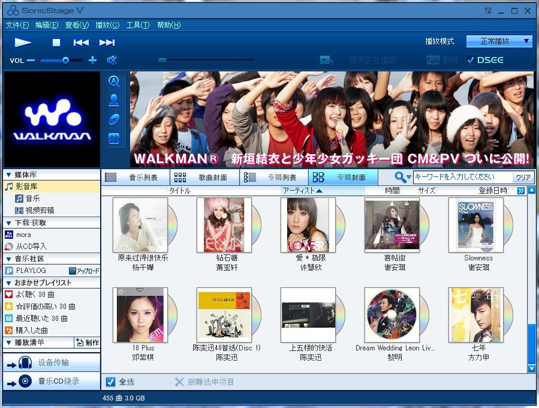Open mora store in sidebar
Viewport: 539px width, 408px height.
23,235
